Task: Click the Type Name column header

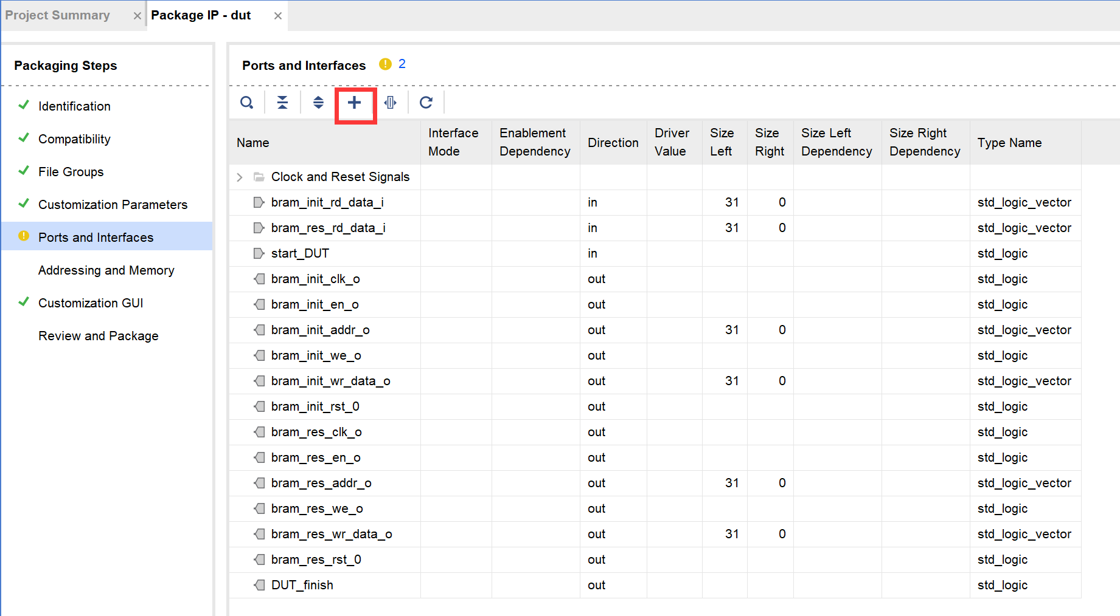Action: [1026, 142]
